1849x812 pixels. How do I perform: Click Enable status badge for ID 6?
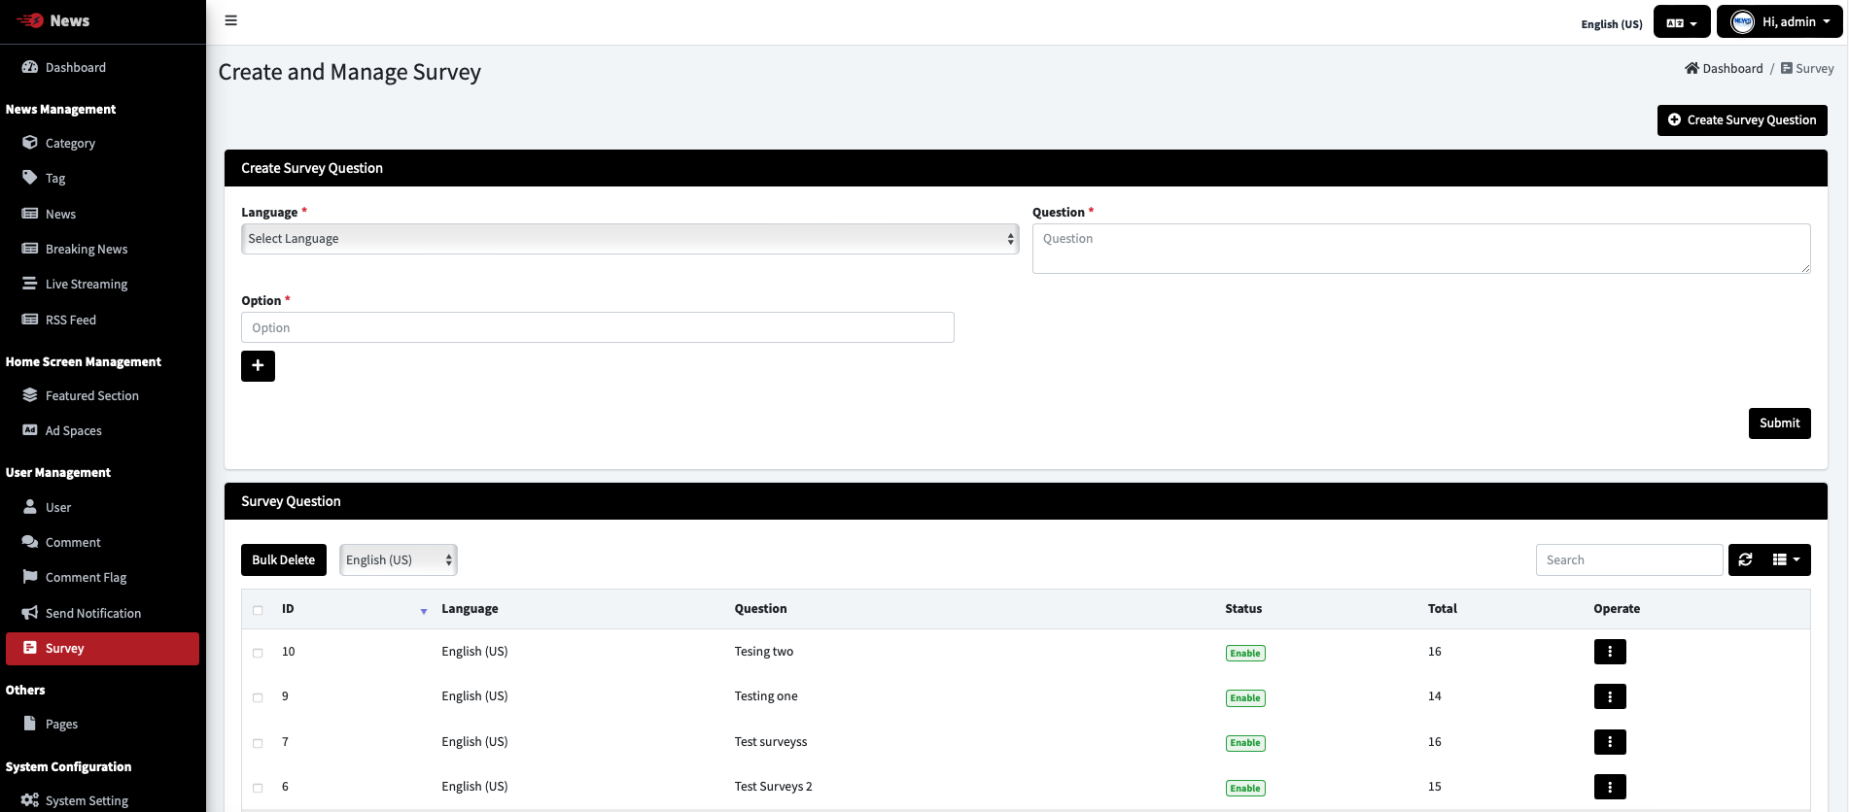[1245, 789]
